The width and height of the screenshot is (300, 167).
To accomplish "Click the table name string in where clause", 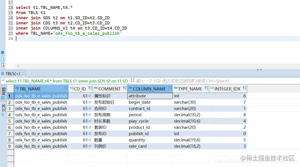I will tap(88, 33).
